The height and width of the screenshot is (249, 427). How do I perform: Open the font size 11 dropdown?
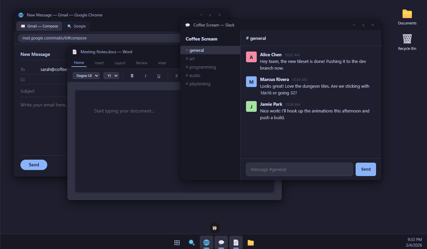tap(111, 76)
